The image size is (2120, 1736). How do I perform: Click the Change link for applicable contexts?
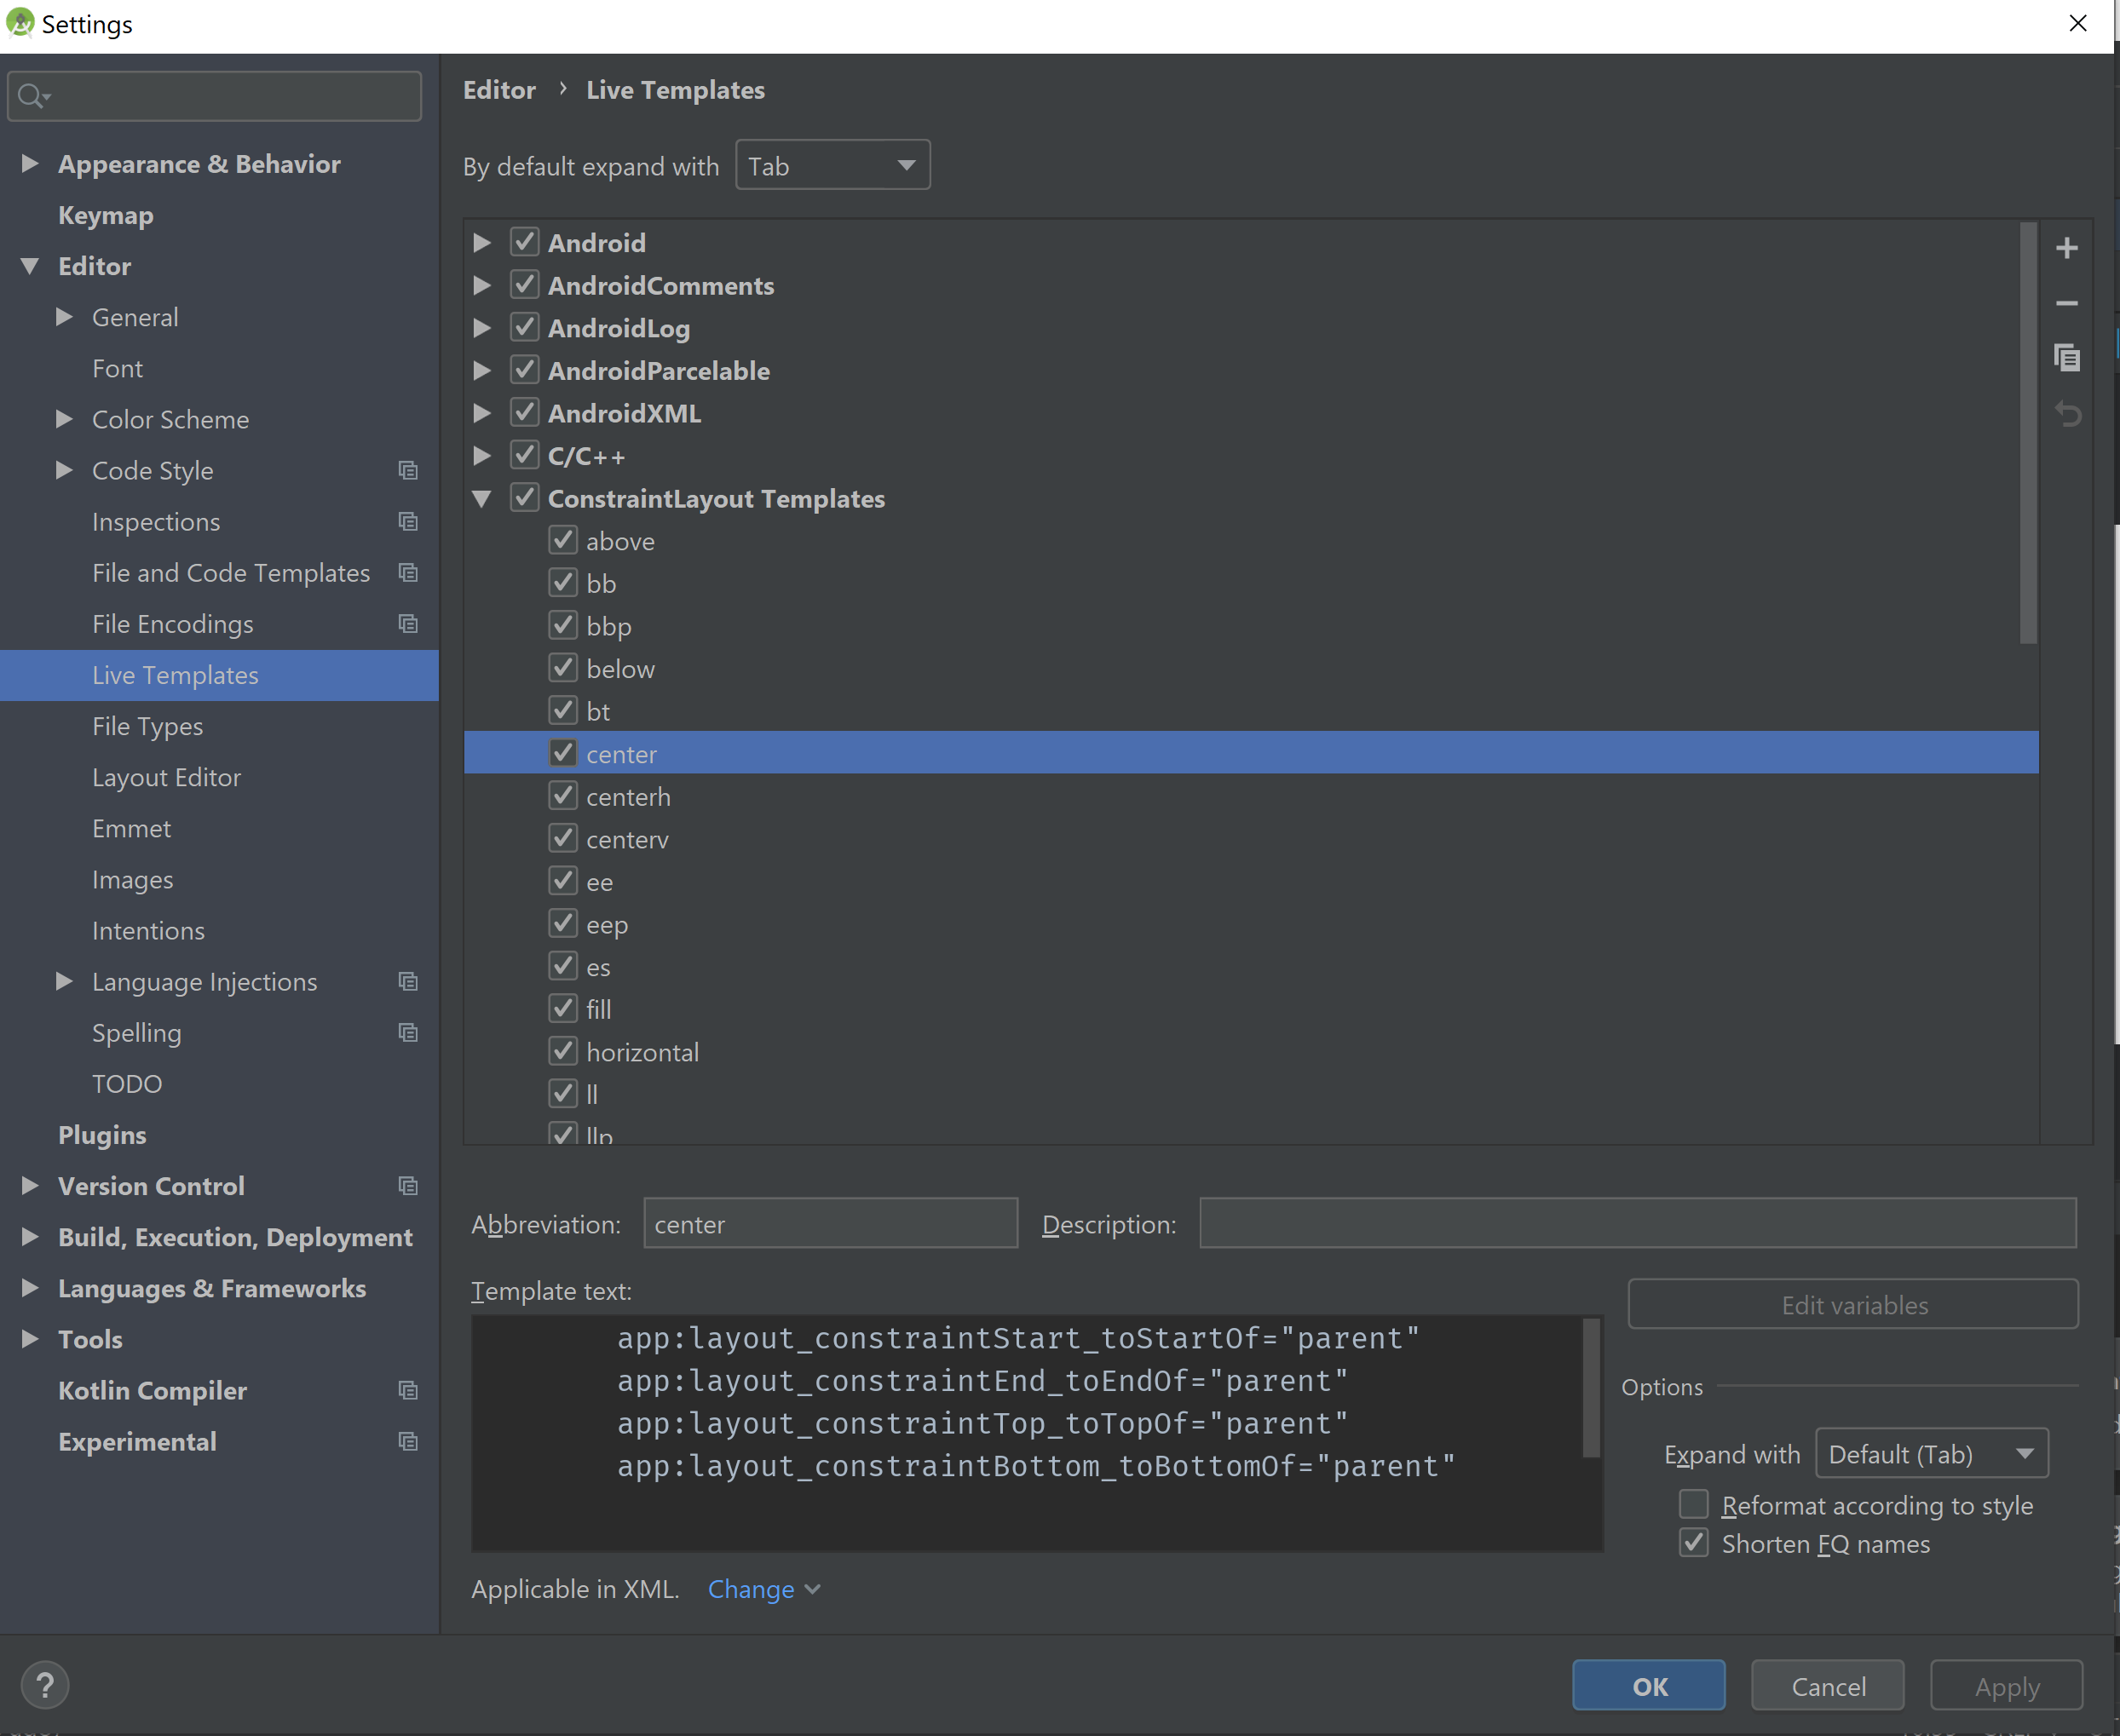[763, 1589]
